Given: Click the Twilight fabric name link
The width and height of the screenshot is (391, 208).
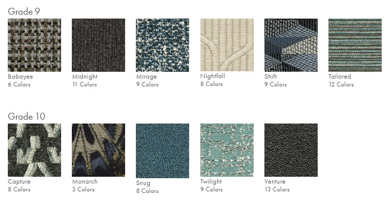Looking at the screenshot, I should pos(211,182).
